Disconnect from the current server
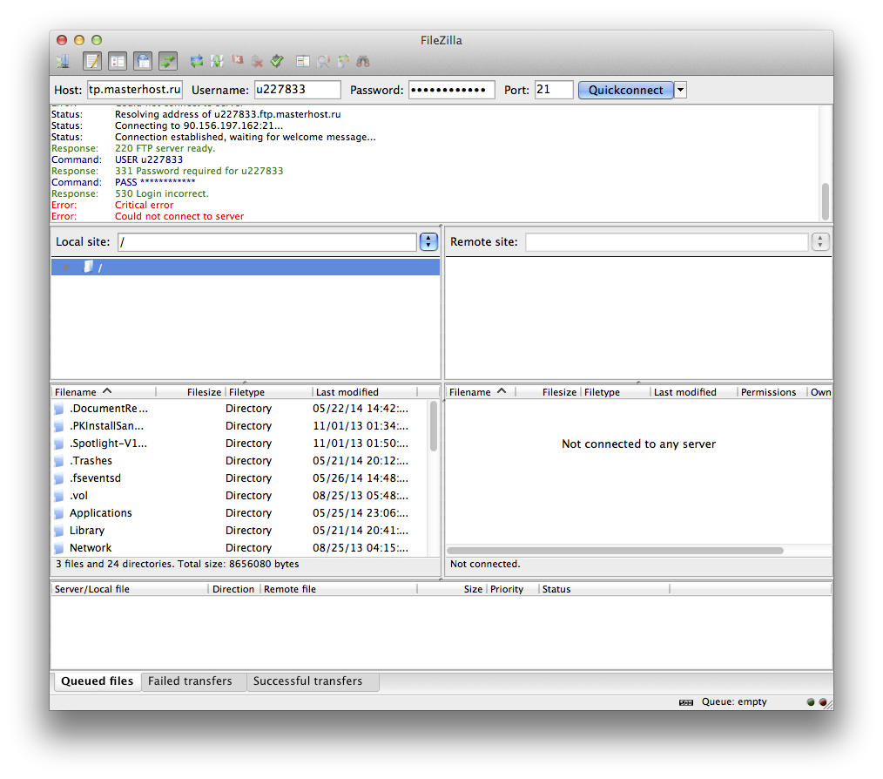 (x=258, y=61)
